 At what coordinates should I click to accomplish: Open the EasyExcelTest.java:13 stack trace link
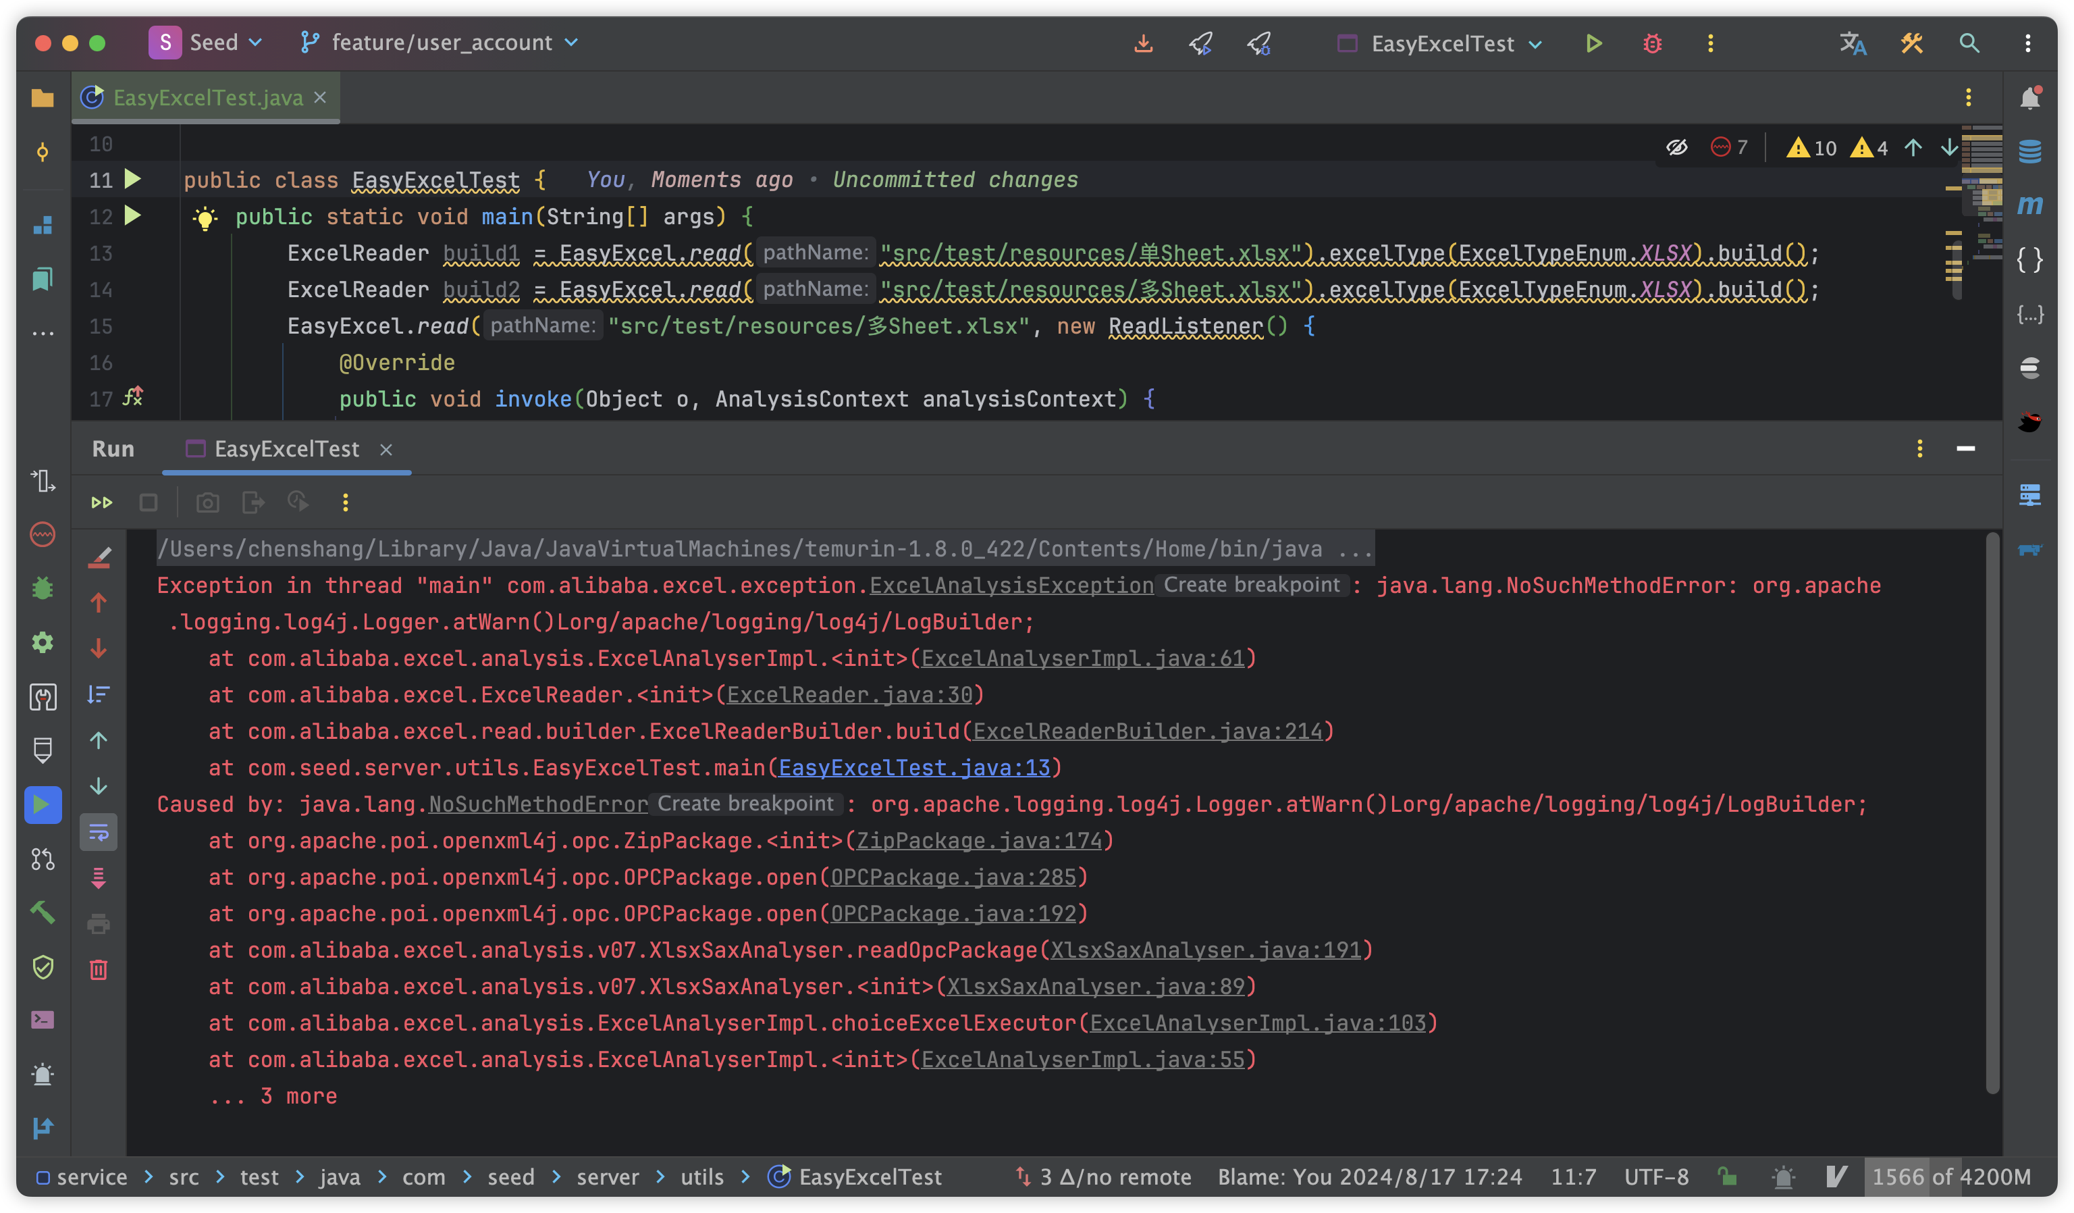pyautogui.click(x=913, y=767)
